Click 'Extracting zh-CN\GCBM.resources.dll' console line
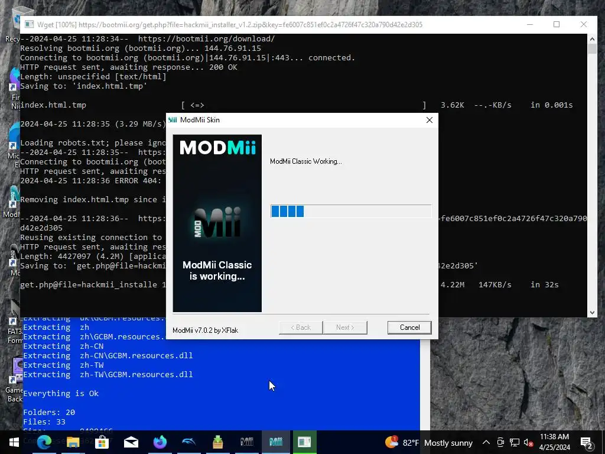The width and height of the screenshot is (605, 454). [x=108, y=355]
